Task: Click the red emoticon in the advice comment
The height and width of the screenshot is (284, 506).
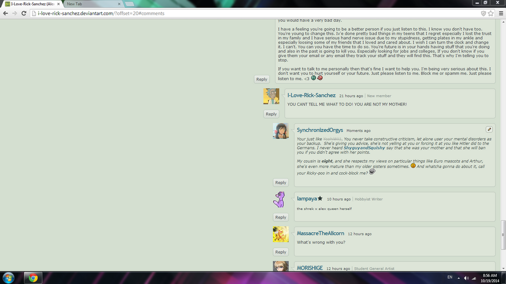Action: 320,78
